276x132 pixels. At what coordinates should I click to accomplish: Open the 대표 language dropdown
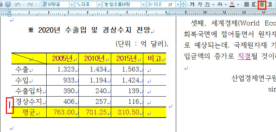click(99, 4)
